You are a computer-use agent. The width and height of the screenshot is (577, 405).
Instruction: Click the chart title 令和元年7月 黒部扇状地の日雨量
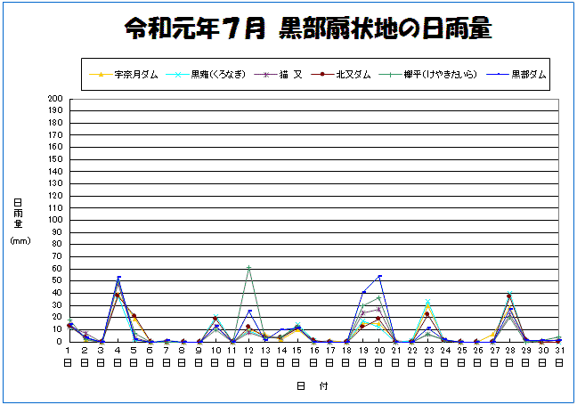308,29
